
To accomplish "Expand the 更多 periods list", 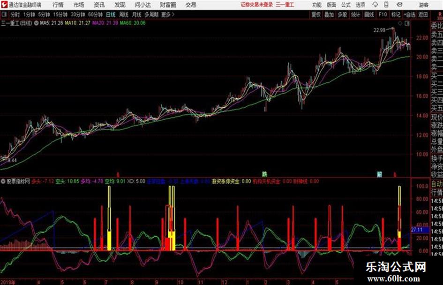I will [x=168, y=15].
